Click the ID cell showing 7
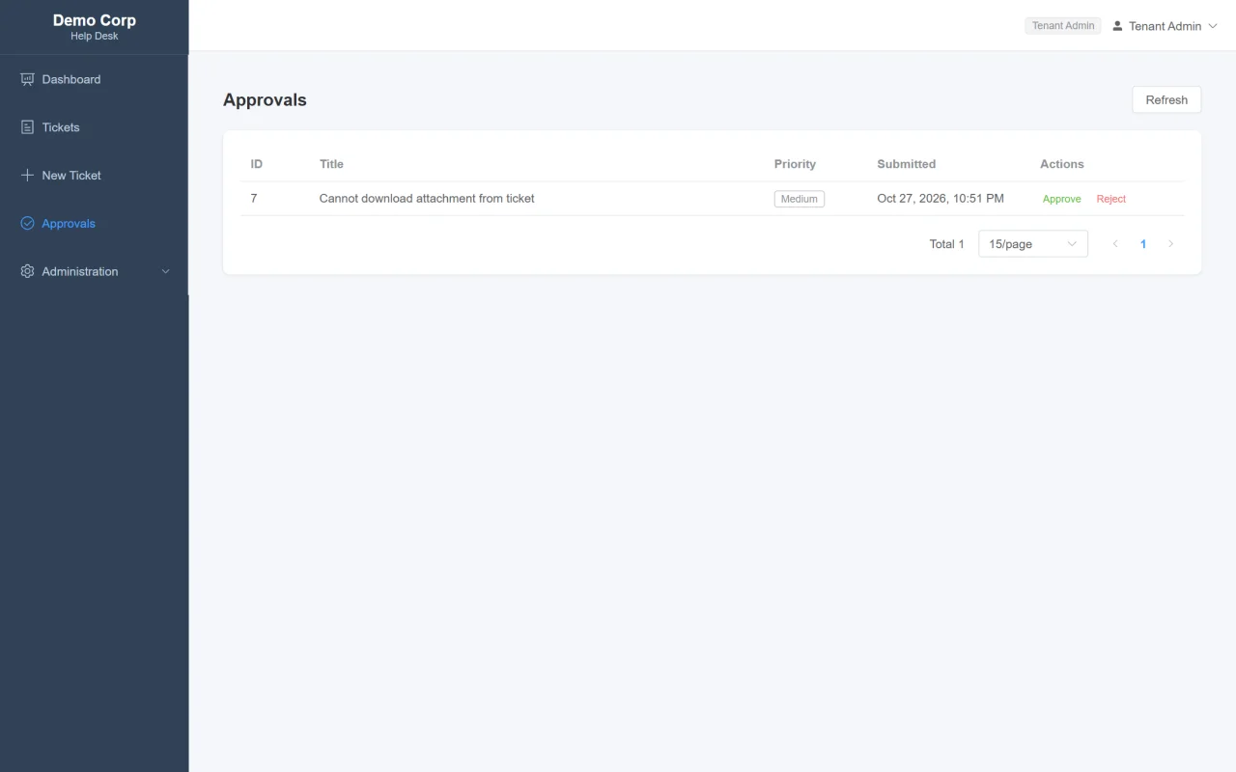This screenshot has width=1236, height=772. [x=254, y=199]
